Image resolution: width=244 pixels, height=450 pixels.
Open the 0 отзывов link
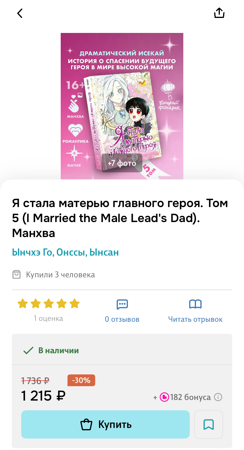pyautogui.click(x=122, y=319)
